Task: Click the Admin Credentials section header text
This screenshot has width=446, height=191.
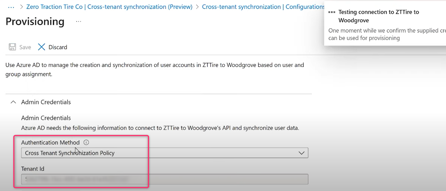Action: [x=46, y=102]
